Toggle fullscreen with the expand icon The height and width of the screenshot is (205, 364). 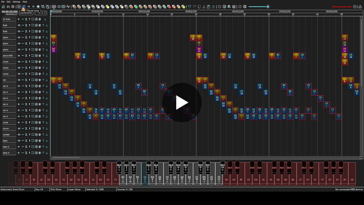coord(361,157)
